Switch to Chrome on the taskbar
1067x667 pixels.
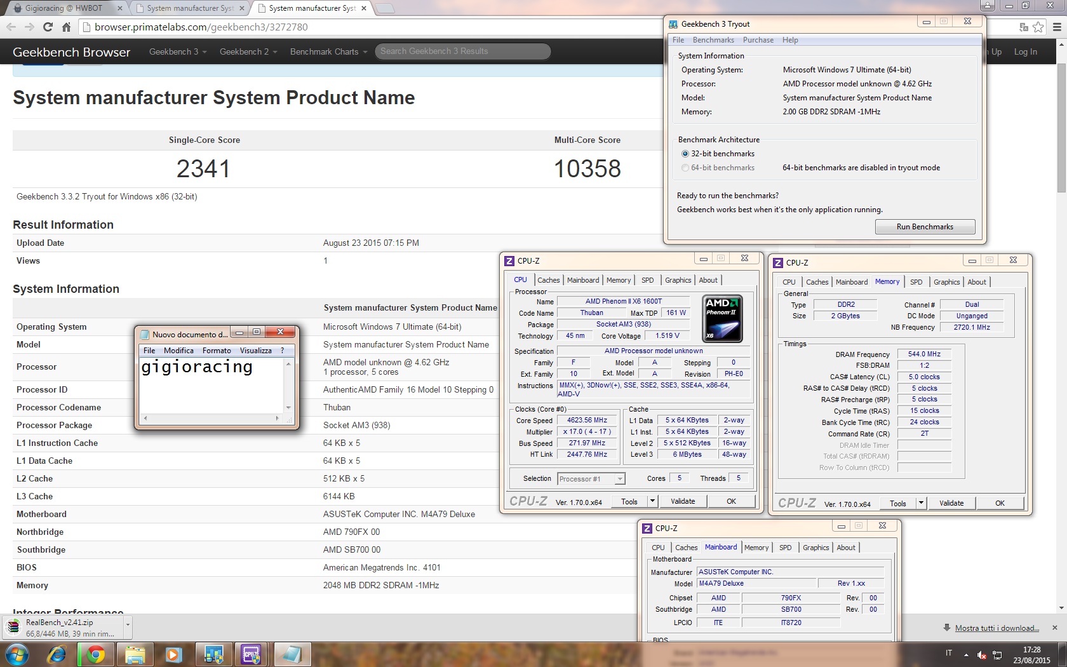96,654
